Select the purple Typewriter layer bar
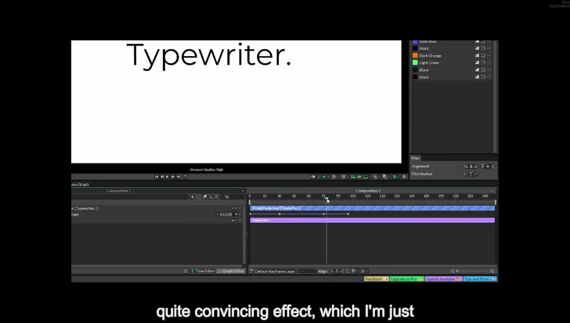Viewport: 570px width, 323px height. tap(372, 220)
